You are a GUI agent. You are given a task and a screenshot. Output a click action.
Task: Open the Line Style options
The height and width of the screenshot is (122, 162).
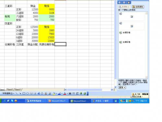(70, 93)
